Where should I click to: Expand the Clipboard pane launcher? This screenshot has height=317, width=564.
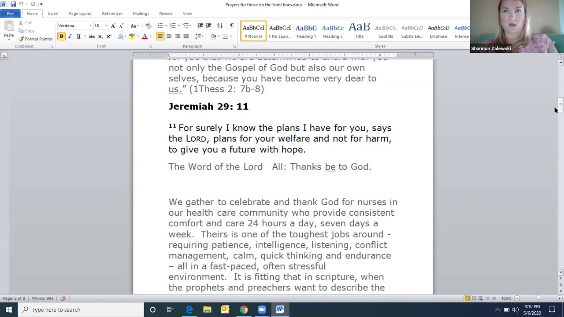click(52, 46)
